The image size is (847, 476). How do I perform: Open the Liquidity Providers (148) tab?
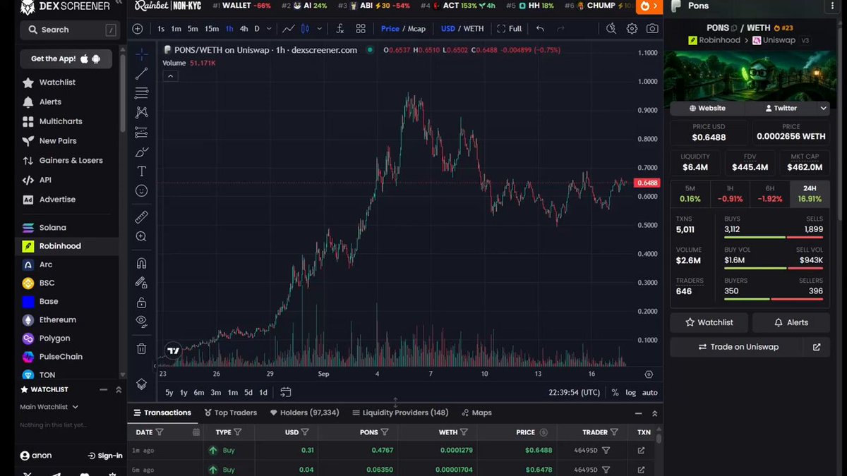click(400, 413)
